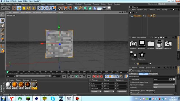Viewport: 180px width, 101px height.
Task: Open the Файл menu in main menu bar
Action: (x=3, y=4)
